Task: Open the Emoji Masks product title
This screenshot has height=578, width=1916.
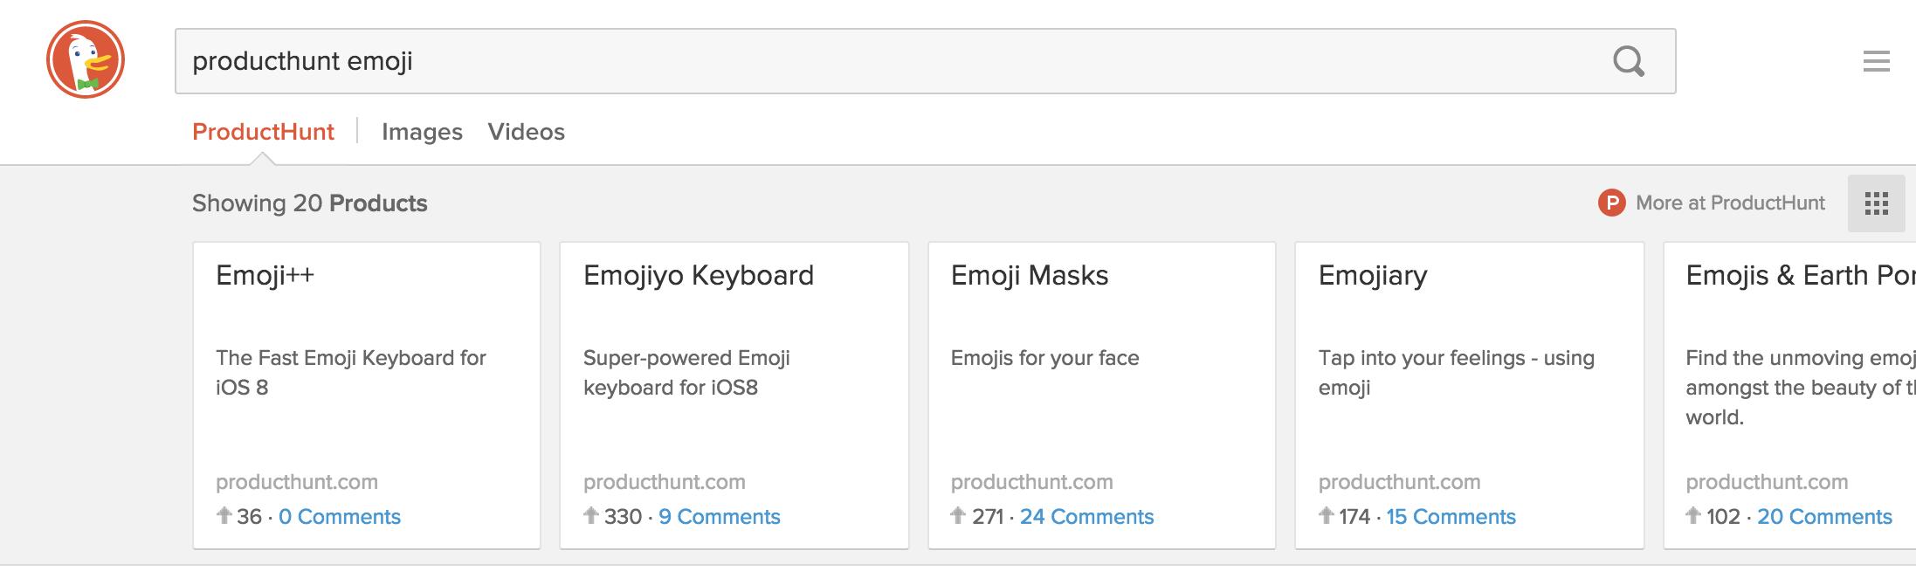Action: [x=1030, y=276]
